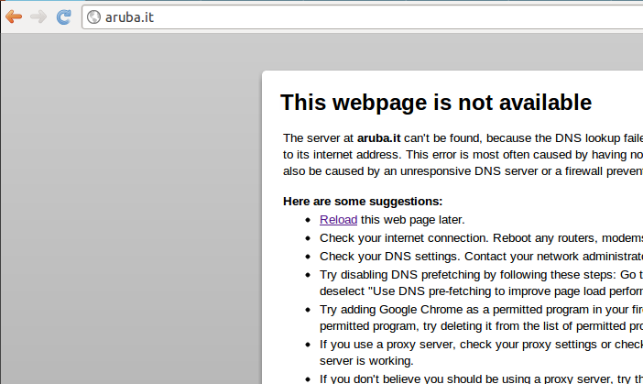The width and height of the screenshot is (643, 384).
Task: Click the grey forward arrow button
Action: 38,16
